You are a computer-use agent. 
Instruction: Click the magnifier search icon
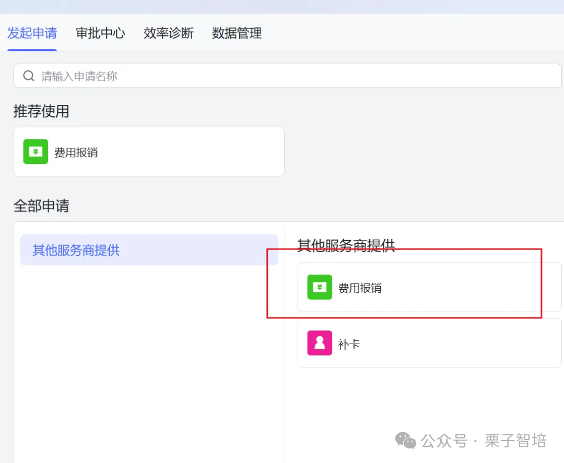pos(29,76)
